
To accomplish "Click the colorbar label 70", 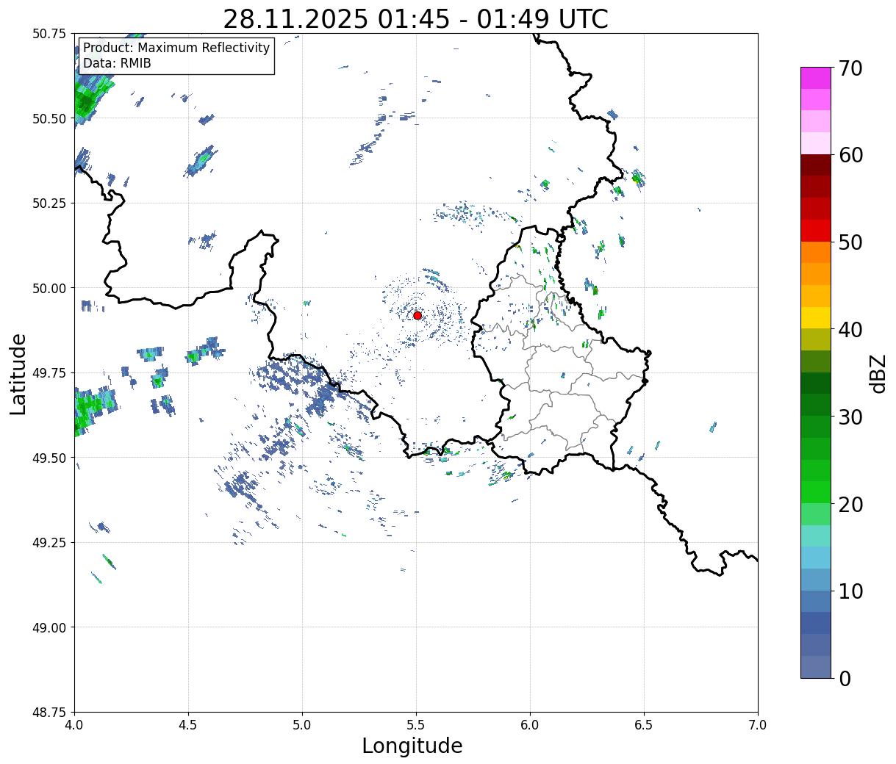I will pos(850,68).
